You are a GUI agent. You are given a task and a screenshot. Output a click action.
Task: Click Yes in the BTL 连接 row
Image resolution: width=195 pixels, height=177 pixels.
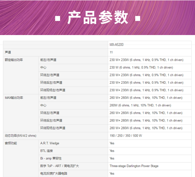[112, 151]
